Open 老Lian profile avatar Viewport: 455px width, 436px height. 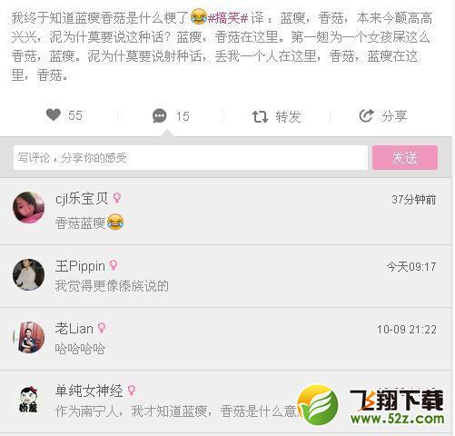[x=29, y=337]
